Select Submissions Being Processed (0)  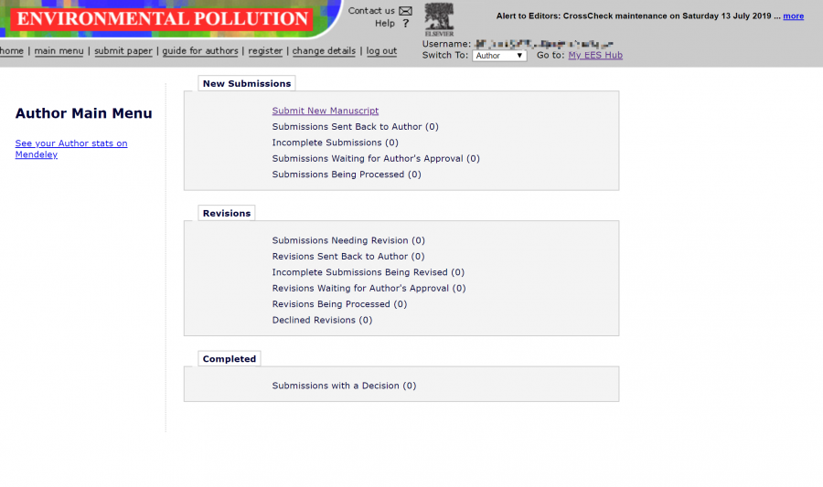tap(347, 175)
